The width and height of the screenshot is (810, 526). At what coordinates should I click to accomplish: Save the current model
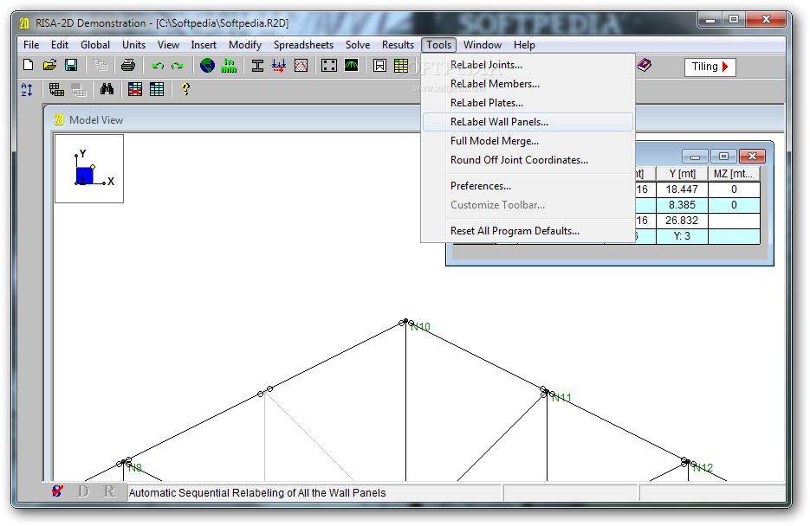pos(71,66)
